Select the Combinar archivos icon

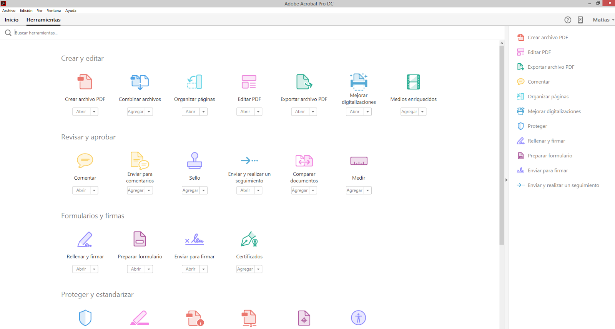coord(140,82)
